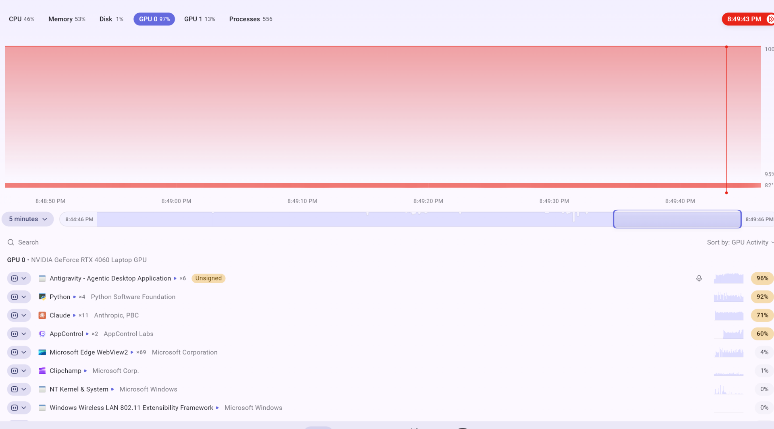Open the Processes tab

[x=251, y=19]
